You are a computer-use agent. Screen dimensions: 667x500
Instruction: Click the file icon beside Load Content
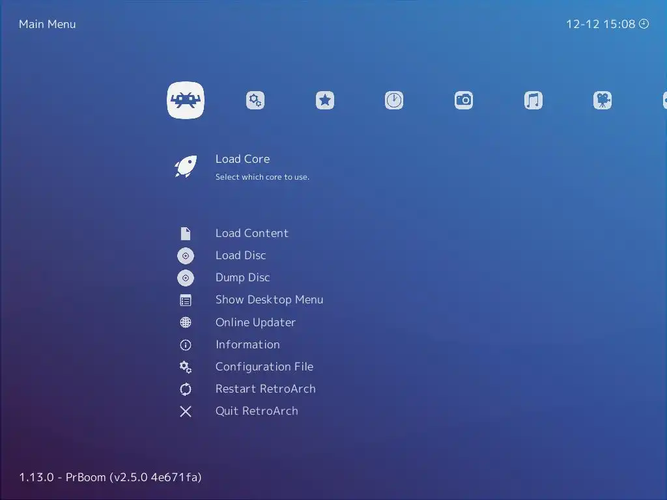186,234
